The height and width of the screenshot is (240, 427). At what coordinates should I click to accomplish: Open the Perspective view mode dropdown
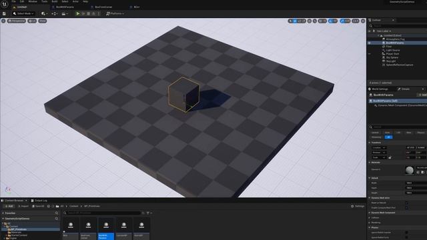click(16, 21)
